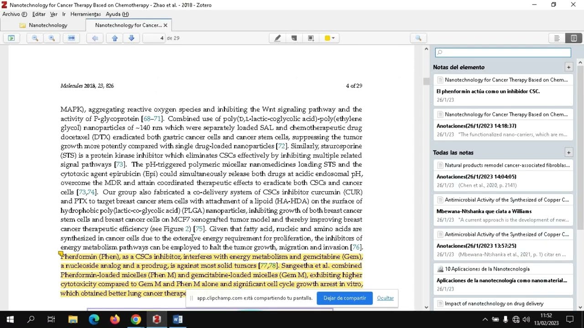Open the Editar menu
Image resolution: width=584 pixels, height=328 pixels.
click(x=39, y=14)
